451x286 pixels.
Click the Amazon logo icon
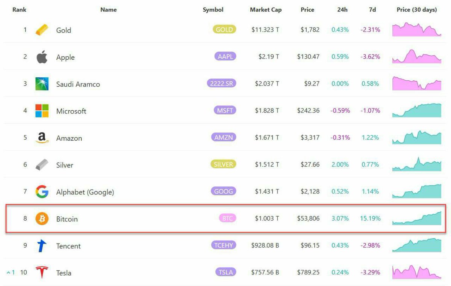(42, 138)
